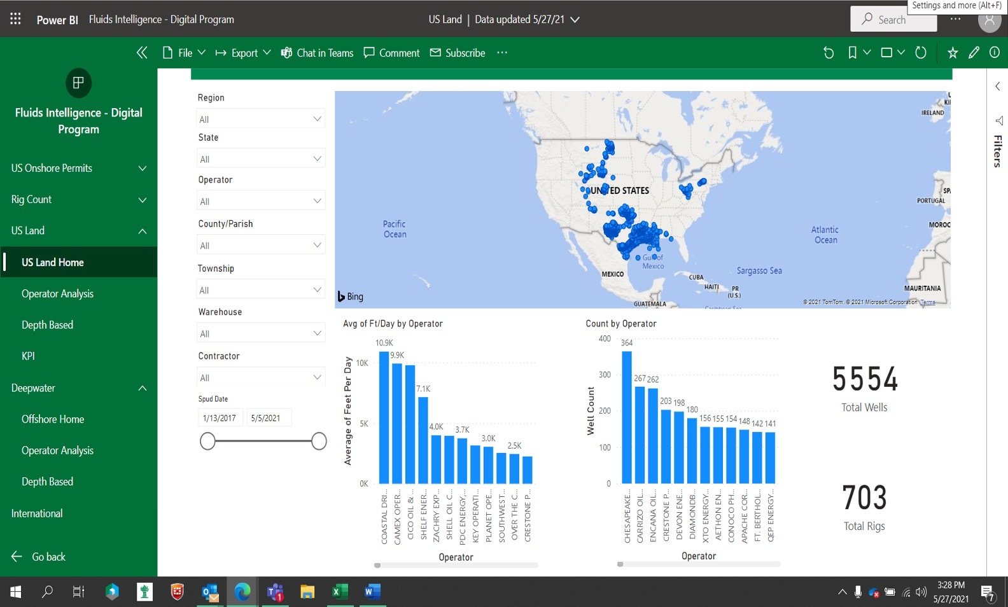Click scrollbar under Ft/Day by Operator chart
The image size is (1008, 607).
[456, 565]
